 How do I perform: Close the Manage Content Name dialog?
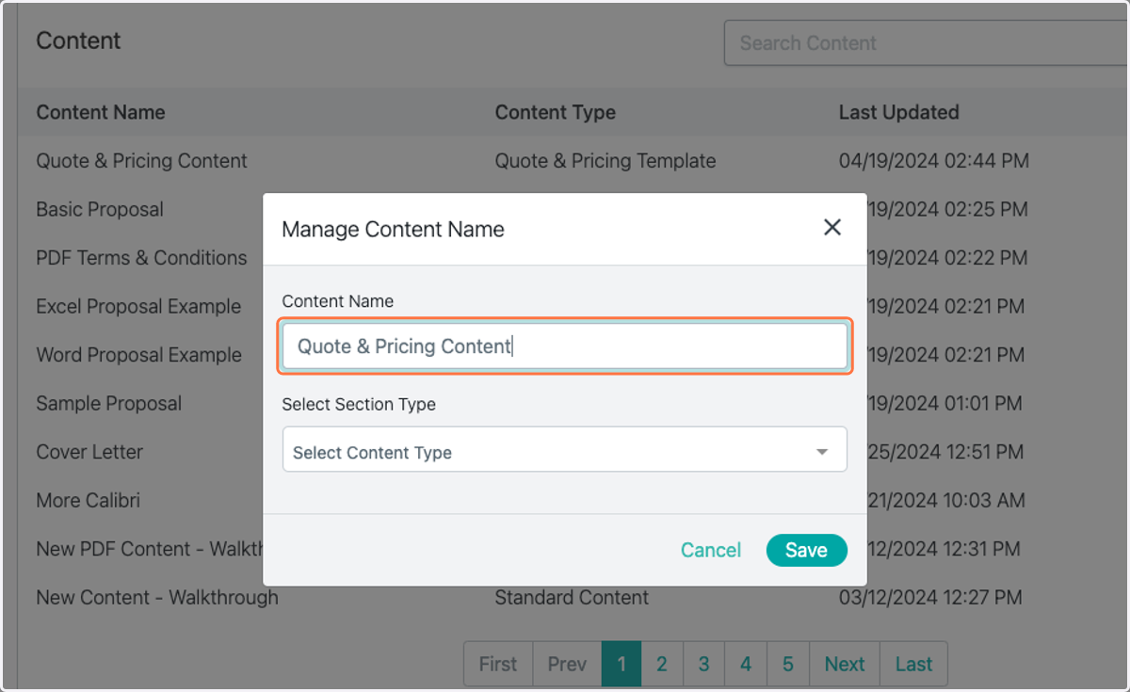pos(831,227)
